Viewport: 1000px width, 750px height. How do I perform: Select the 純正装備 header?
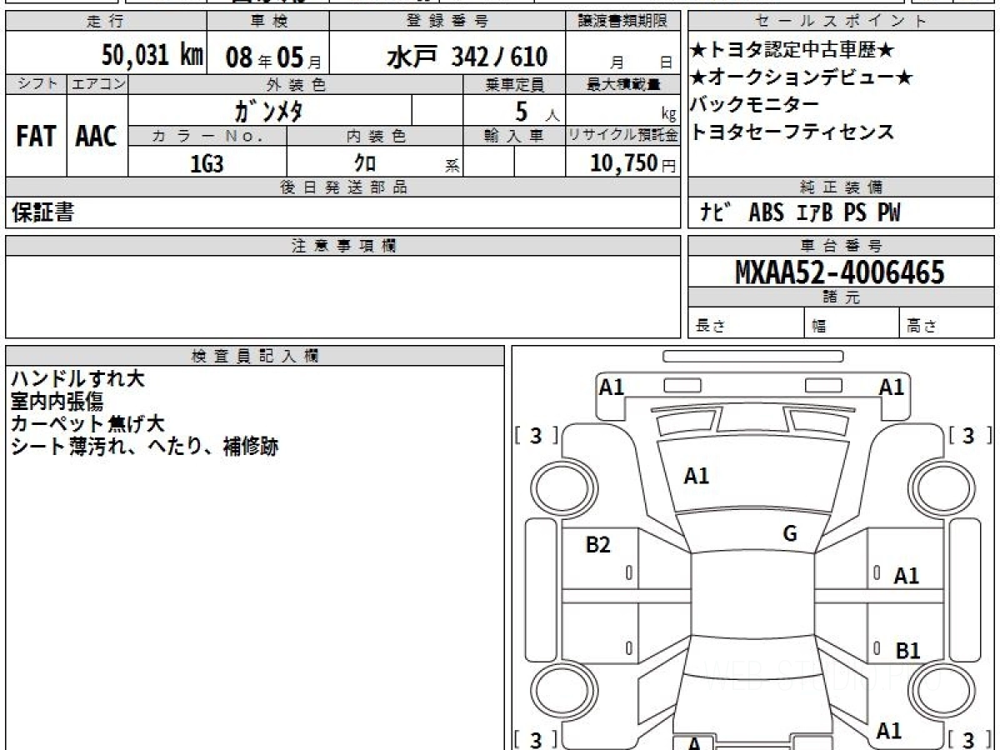coord(842,187)
